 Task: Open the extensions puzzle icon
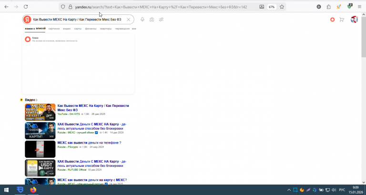point(329,7)
